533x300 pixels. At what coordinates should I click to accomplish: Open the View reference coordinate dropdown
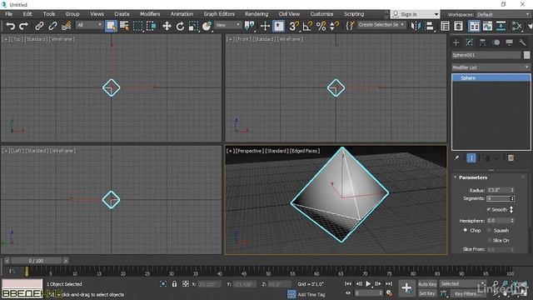[227, 25]
